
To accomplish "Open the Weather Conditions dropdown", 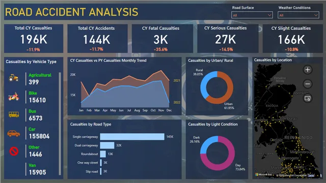I will (x=298, y=15).
